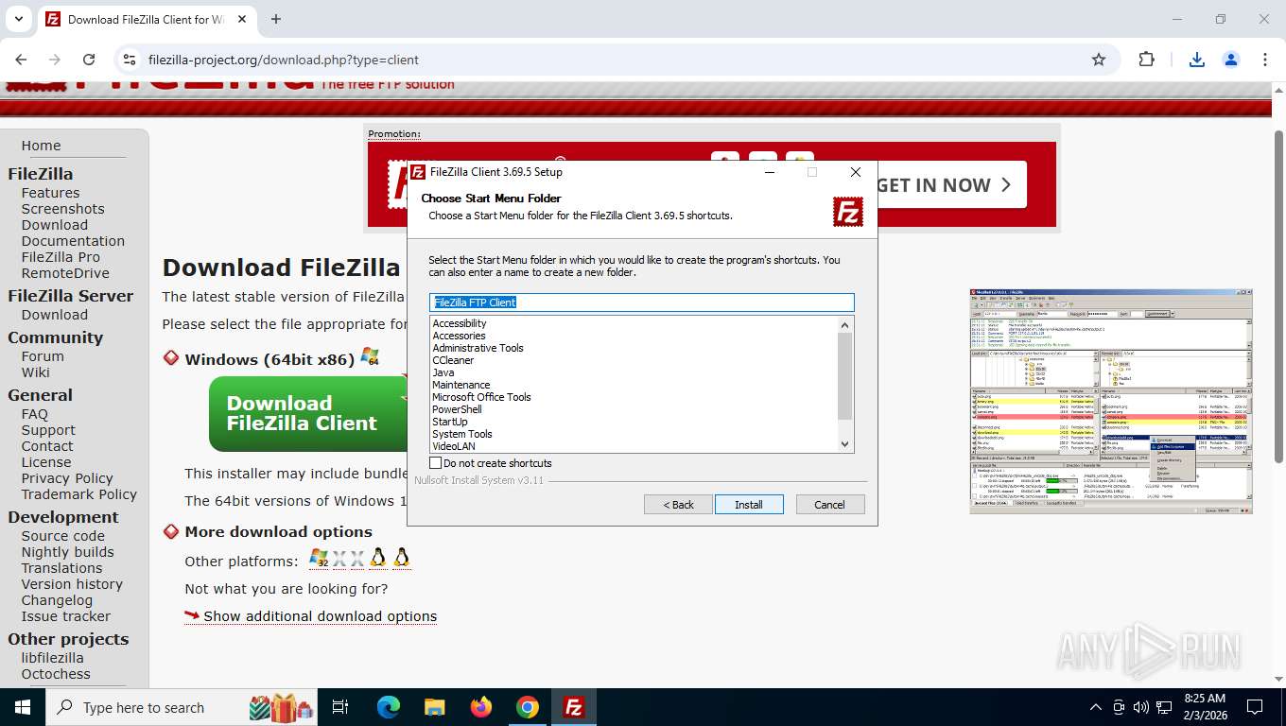Click the second Linux penguin platform icon
The height and width of the screenshot is (726, 1286).
pyautogui.click(x=401, y=558)
